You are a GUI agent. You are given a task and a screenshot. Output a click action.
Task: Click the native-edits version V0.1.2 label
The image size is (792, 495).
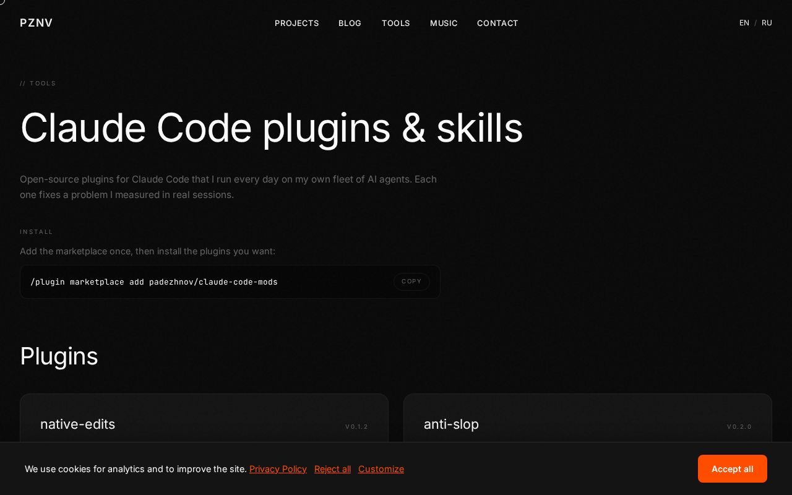click(357, 427)
